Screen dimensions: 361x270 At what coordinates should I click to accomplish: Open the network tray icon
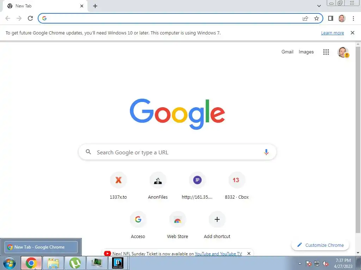coord(317,263)
